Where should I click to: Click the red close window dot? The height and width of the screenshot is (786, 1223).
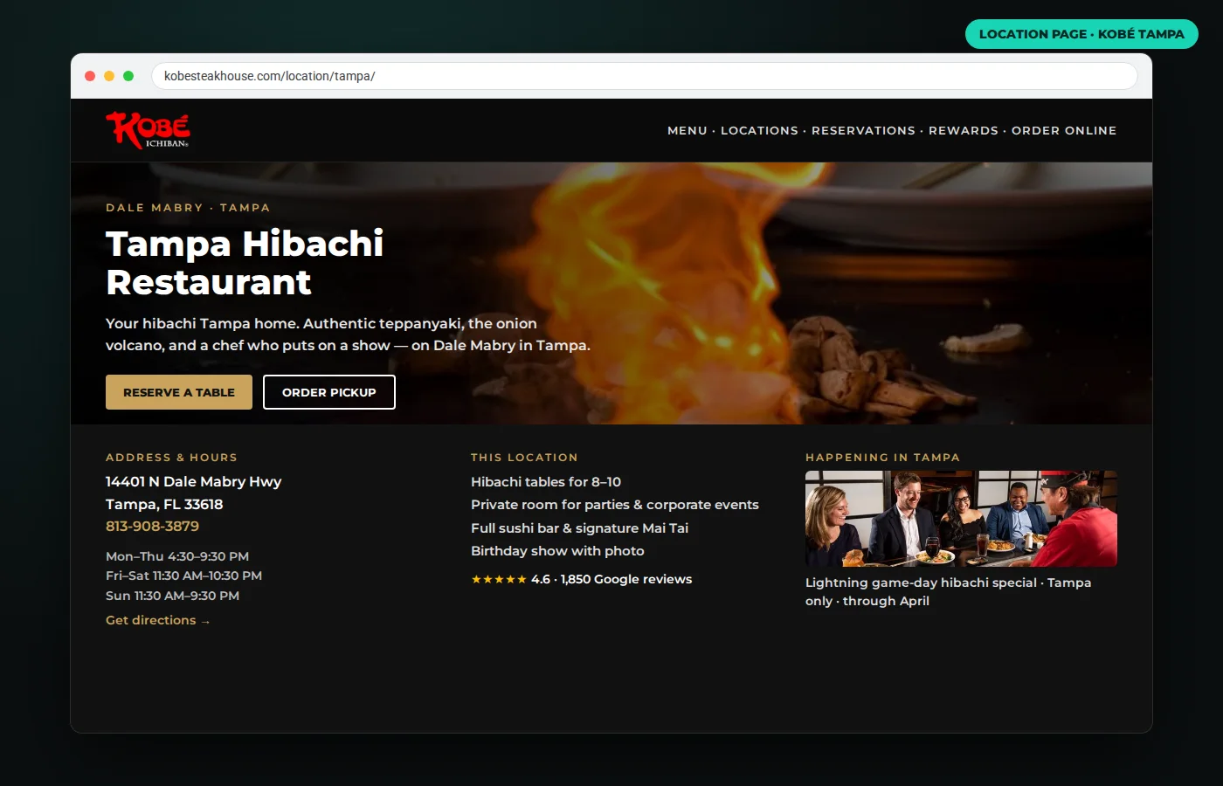pyautogui.click(x=90, y=76)
